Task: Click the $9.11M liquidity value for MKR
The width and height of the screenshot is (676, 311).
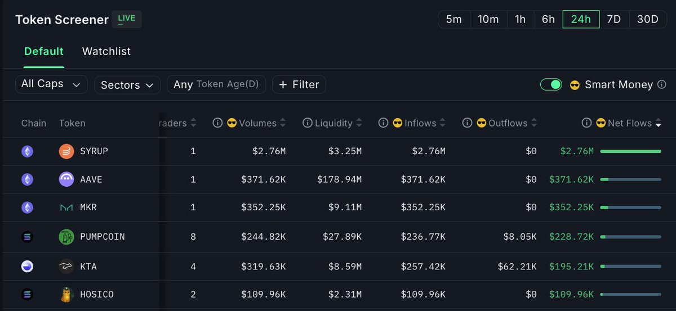Action: point(345,208)
